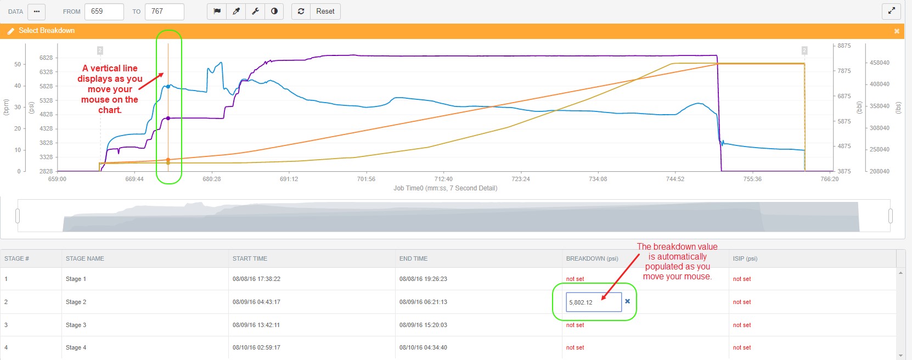This screenshot has height=360, width=912.
Task: Edit the FROM value field
Action: coord(104,12)
